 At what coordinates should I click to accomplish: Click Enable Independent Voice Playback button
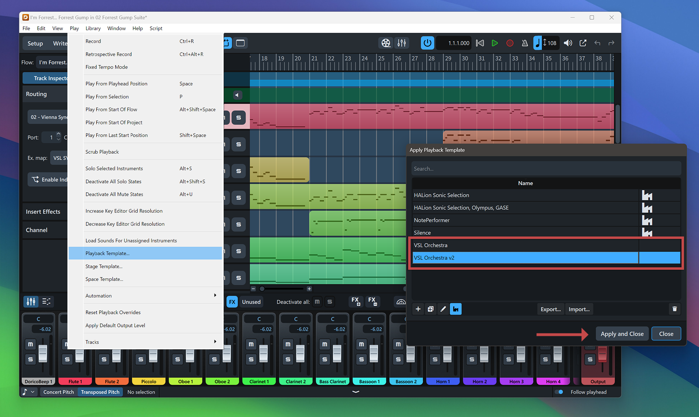coord(48,179)
